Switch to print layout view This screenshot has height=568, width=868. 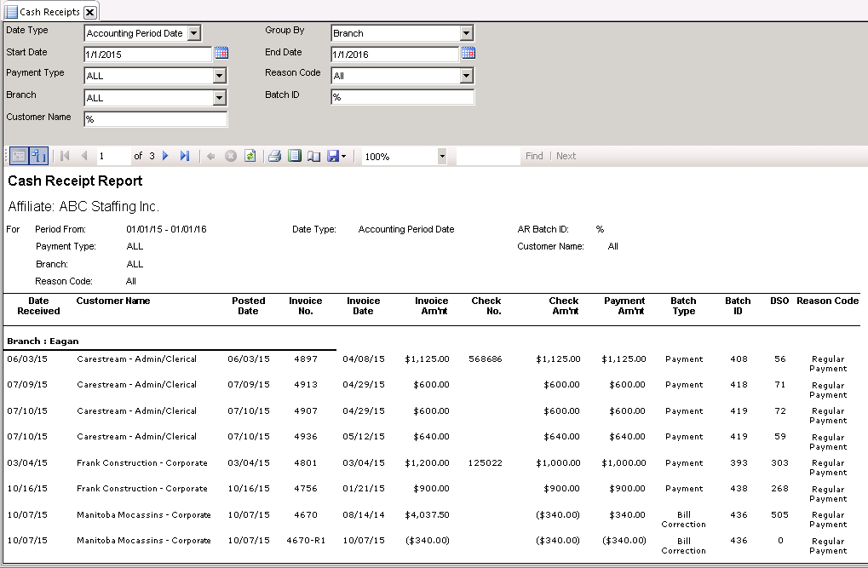[295, 156]
